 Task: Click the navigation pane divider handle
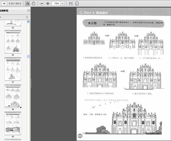coord(31,83)
